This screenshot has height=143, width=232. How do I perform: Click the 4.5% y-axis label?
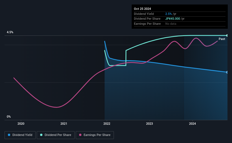(x=10, y=32)
